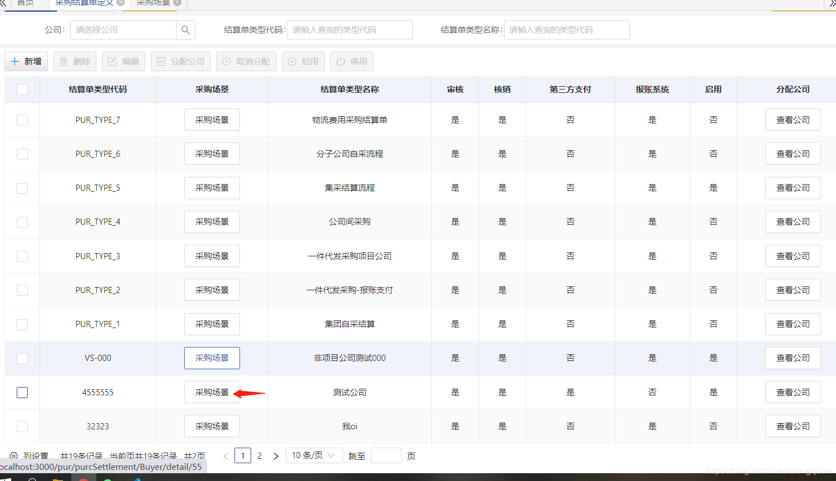Select page 1 in pagination
Screen dimensions: 836x481
[x=243, y=455]
